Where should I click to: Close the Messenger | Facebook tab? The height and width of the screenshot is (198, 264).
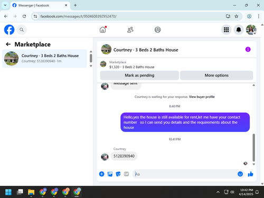[66, 5]
